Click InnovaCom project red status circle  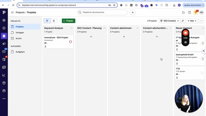tap(70, 42)
